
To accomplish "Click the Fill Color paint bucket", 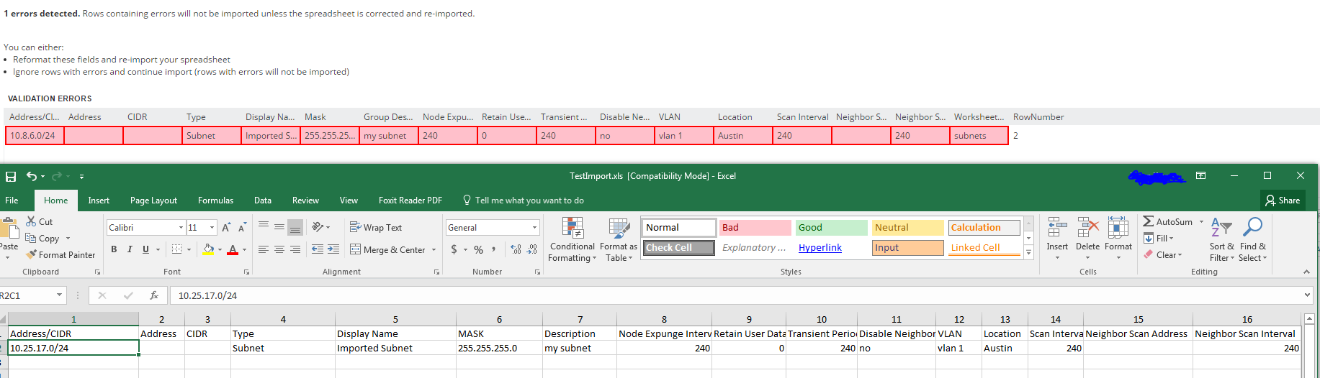I will tap(208, 249).
